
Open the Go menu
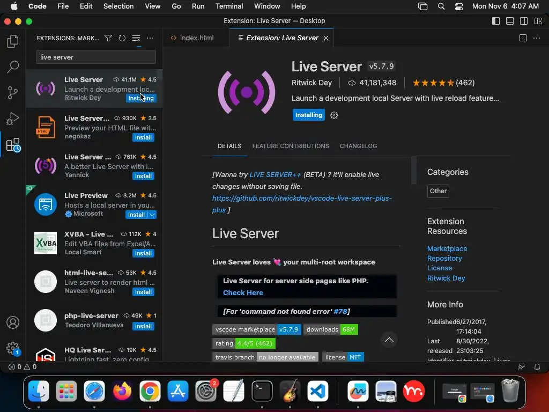point(176,6)
